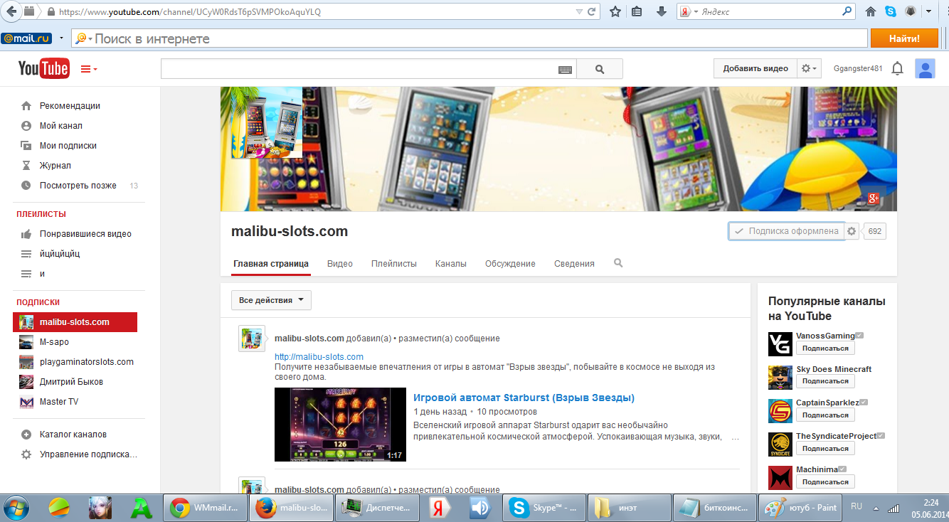The image size is (949, 522).
Task: Go back using Firefox back arrow
Action: coord(11,11)
